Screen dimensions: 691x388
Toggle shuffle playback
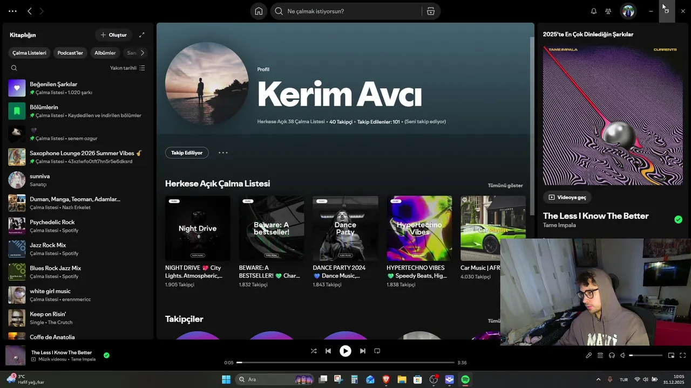(x=314, y=351)
